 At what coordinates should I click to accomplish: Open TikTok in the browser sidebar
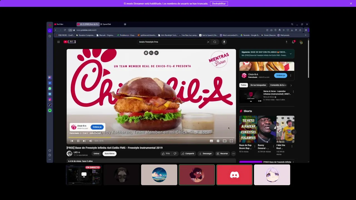pyautogui.click(x=50, y=105)
